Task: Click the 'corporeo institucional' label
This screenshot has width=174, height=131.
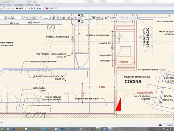Action: pos(42,105)
